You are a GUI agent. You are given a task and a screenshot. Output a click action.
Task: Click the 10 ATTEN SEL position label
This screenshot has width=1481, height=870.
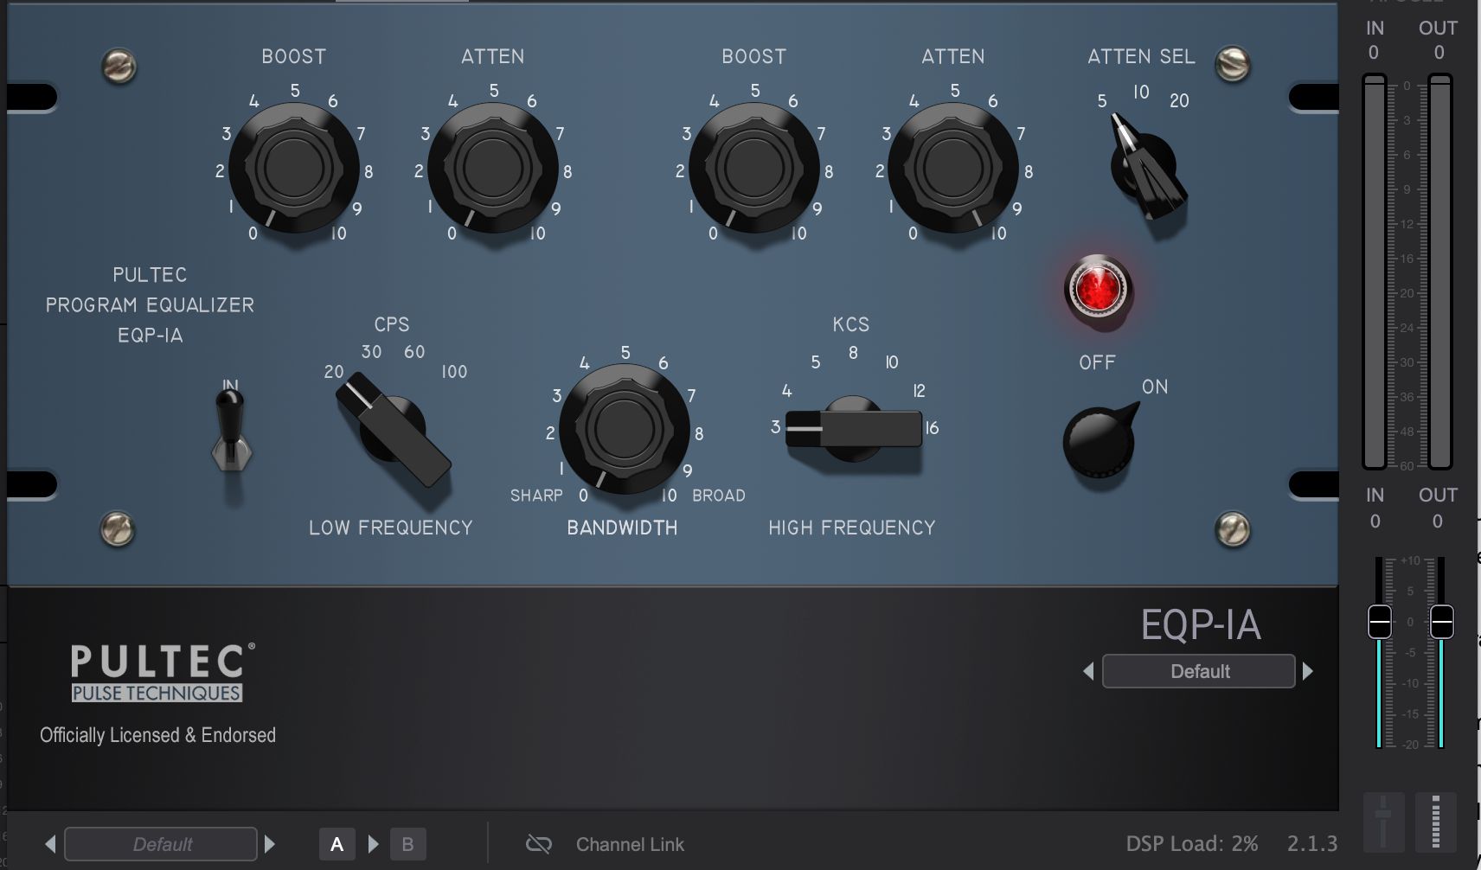[x=1141, y=93]
